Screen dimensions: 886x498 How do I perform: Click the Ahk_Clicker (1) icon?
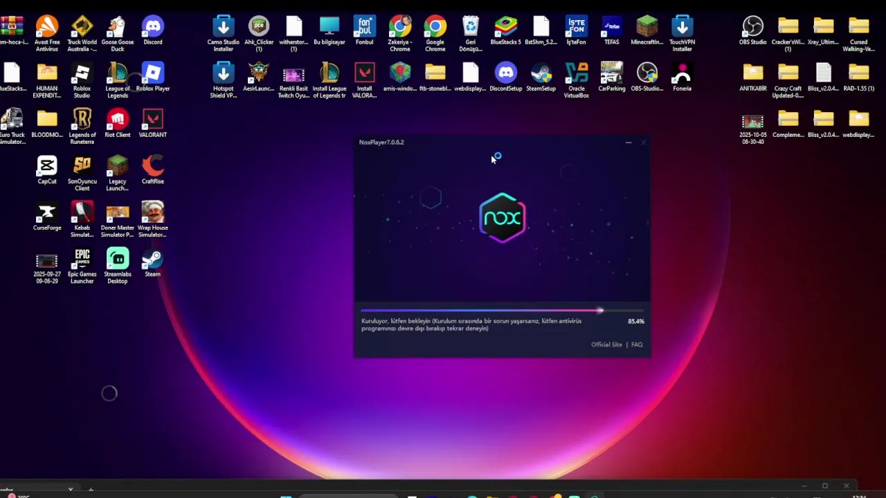(x=259, y=33)
